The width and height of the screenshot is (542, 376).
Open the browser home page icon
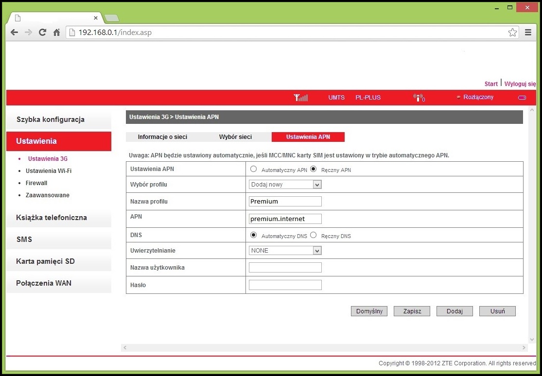(57, 33)
